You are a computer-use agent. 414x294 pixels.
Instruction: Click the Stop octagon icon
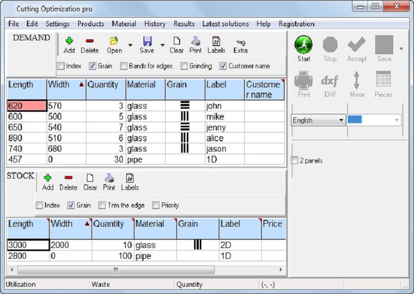pyautogui.click(x=330, y=45)
